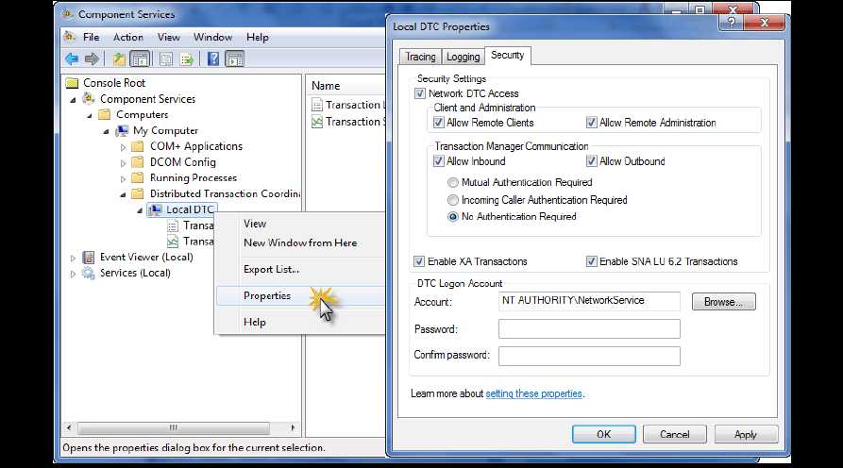Expand the Event Viewer (Local) node

tap(73, 258)
